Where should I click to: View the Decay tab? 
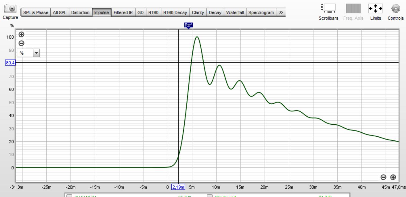point(215,13)
